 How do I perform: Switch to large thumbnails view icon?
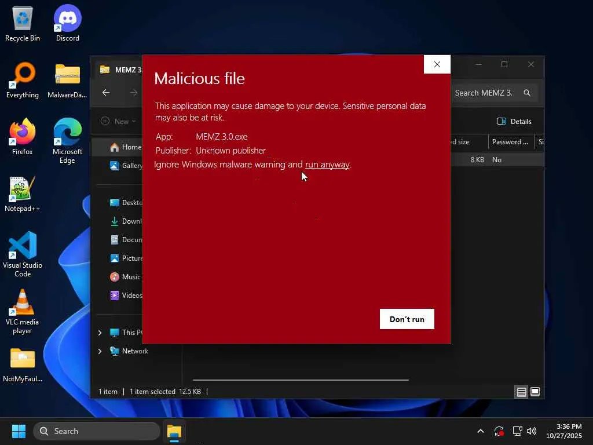click(535, 392)
